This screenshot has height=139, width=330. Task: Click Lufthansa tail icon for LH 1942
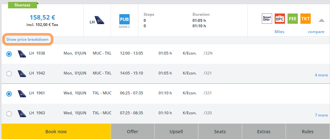click(x=22, y=74)
